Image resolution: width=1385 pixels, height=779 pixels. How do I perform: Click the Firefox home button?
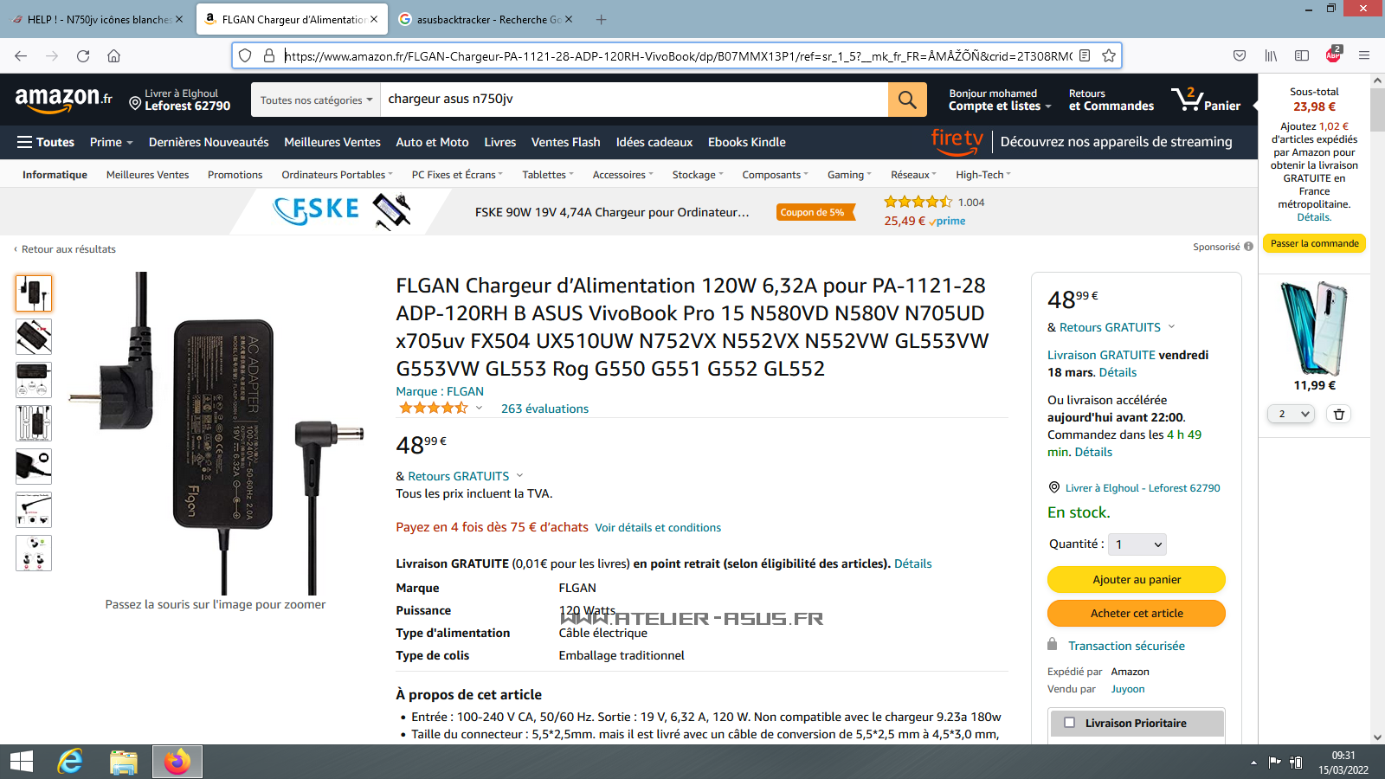pyautogui.click(x=113, y=55)
